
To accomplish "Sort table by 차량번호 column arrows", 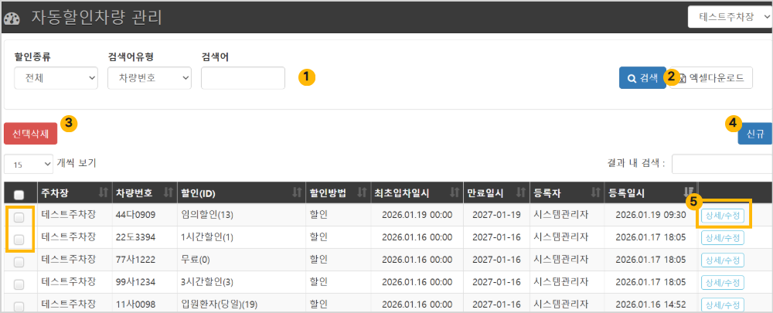I will coord(168,192).
